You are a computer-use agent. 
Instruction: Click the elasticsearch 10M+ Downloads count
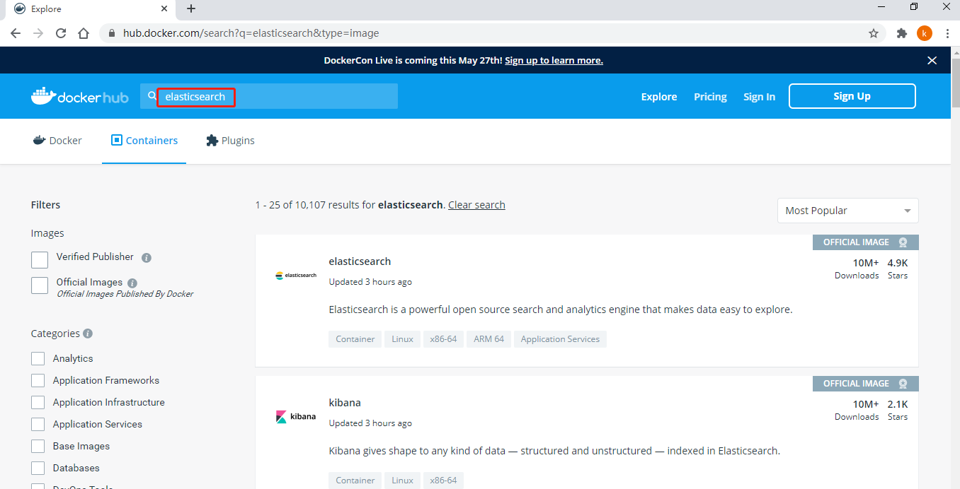[x=857, y=269]
